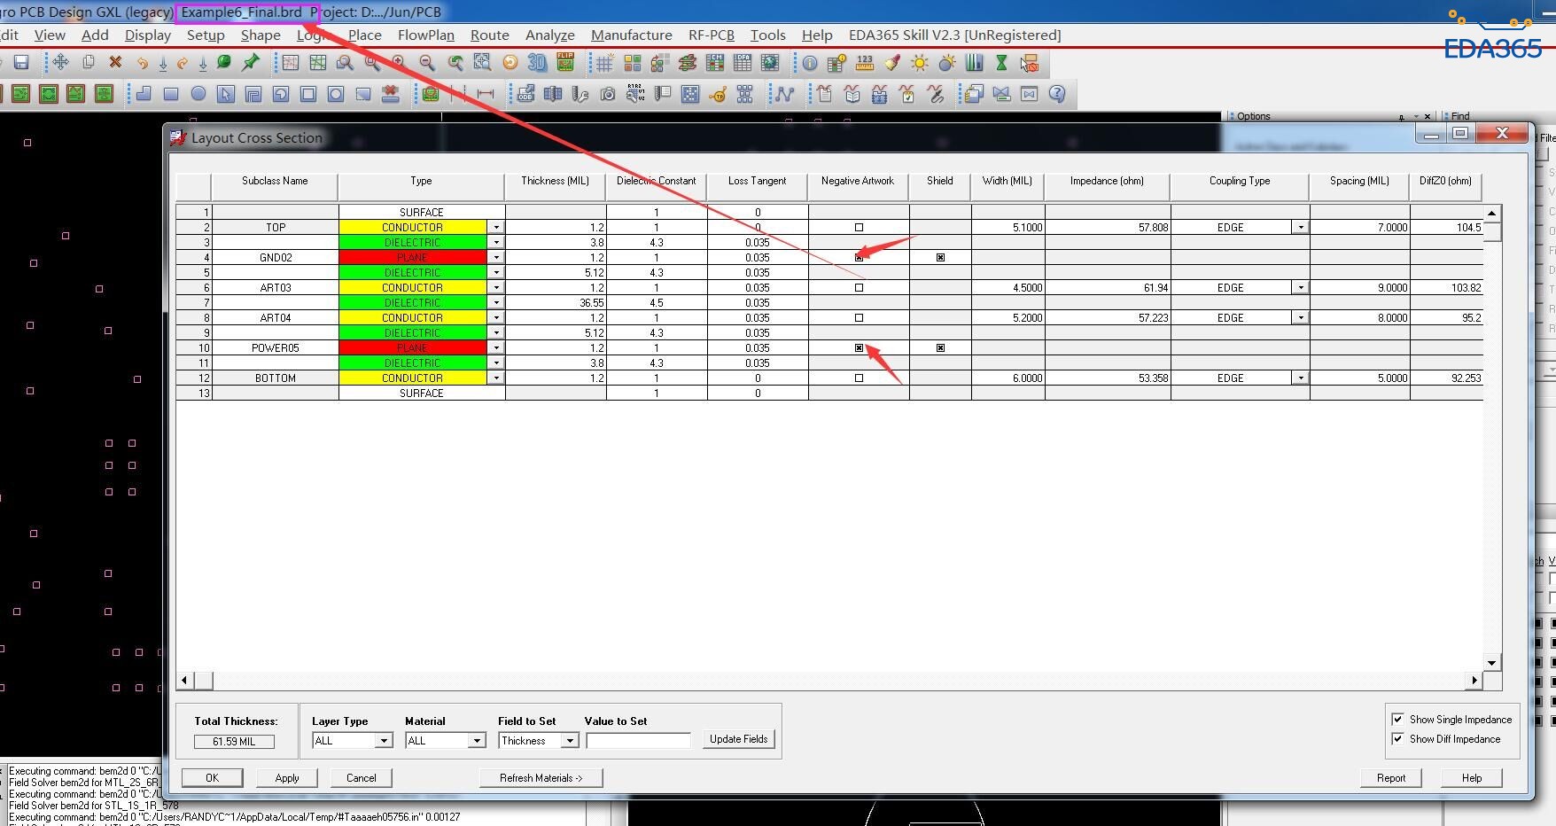This screenshot has height=826, width=1556.
Task: Toggle Shield checkbox for POWER05 layer
Action: pyautogui.click(x=940, y=347)
